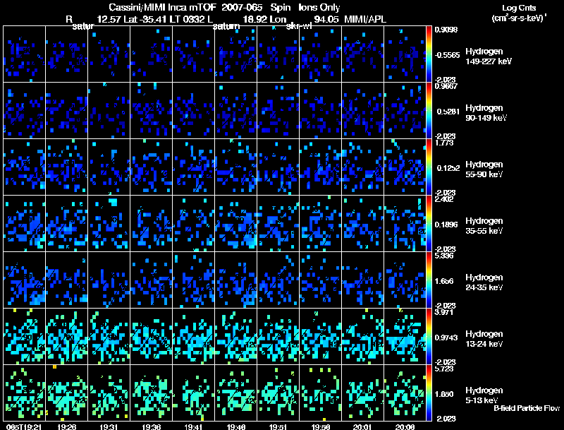
Task: Click the Hydrogen 55-90 keV row label
Action: [x=484, y=169]
